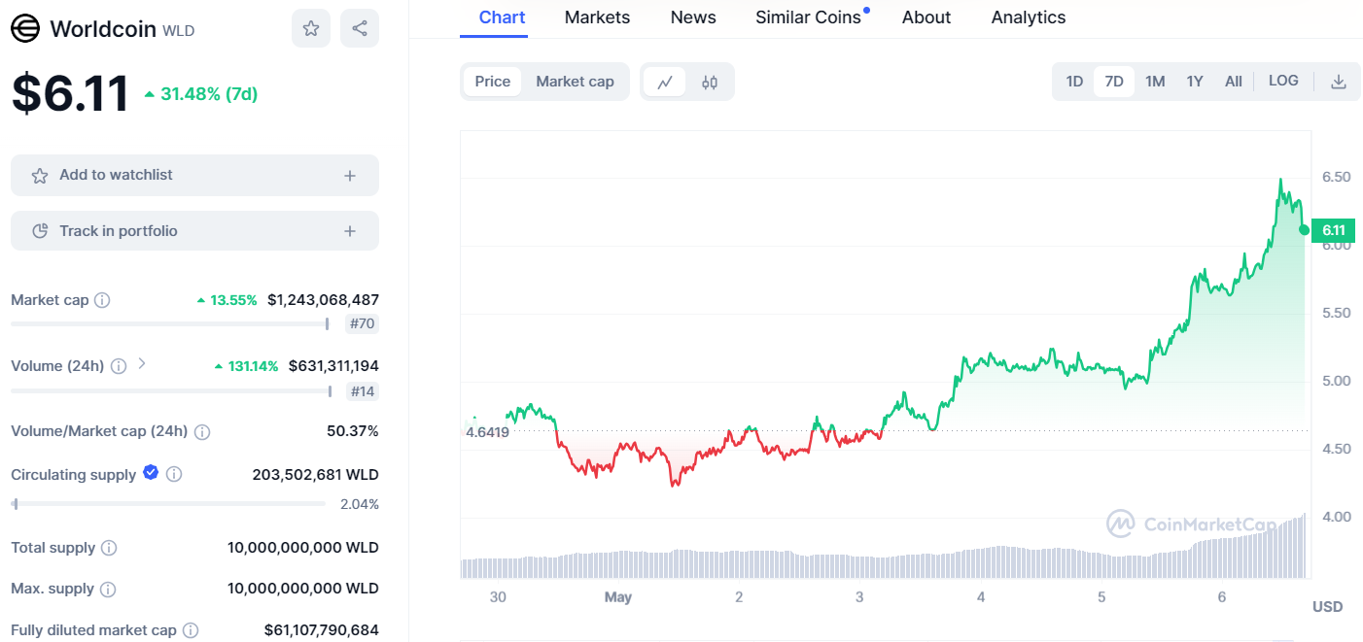Image resolution: width=1363 pixels, height=642 pixels.
Task: Click info icon next to Total supply
Action: click(109, 548)
